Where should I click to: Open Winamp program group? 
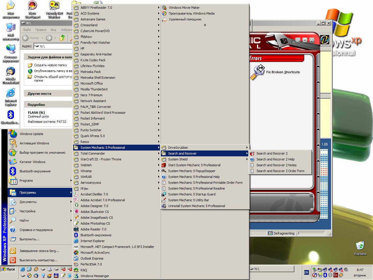coord(117,171)
